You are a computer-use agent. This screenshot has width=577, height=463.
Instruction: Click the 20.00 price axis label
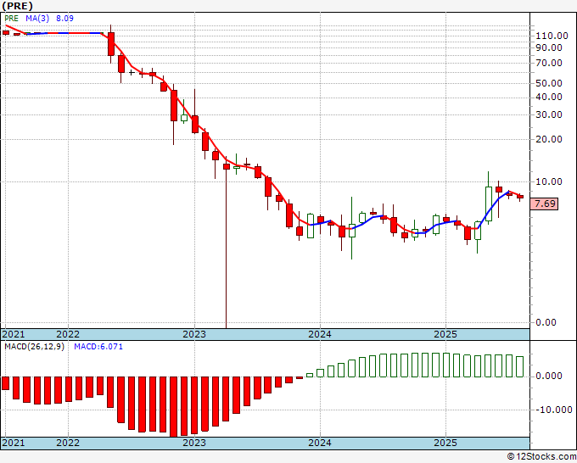tap(549, 139)
